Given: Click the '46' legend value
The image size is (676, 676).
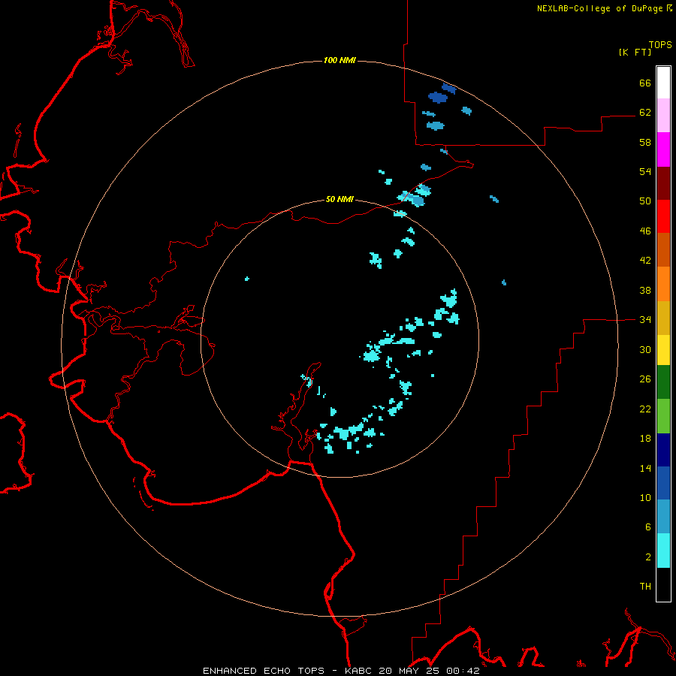Looking at the screenshot, I should tap(645, 231).
